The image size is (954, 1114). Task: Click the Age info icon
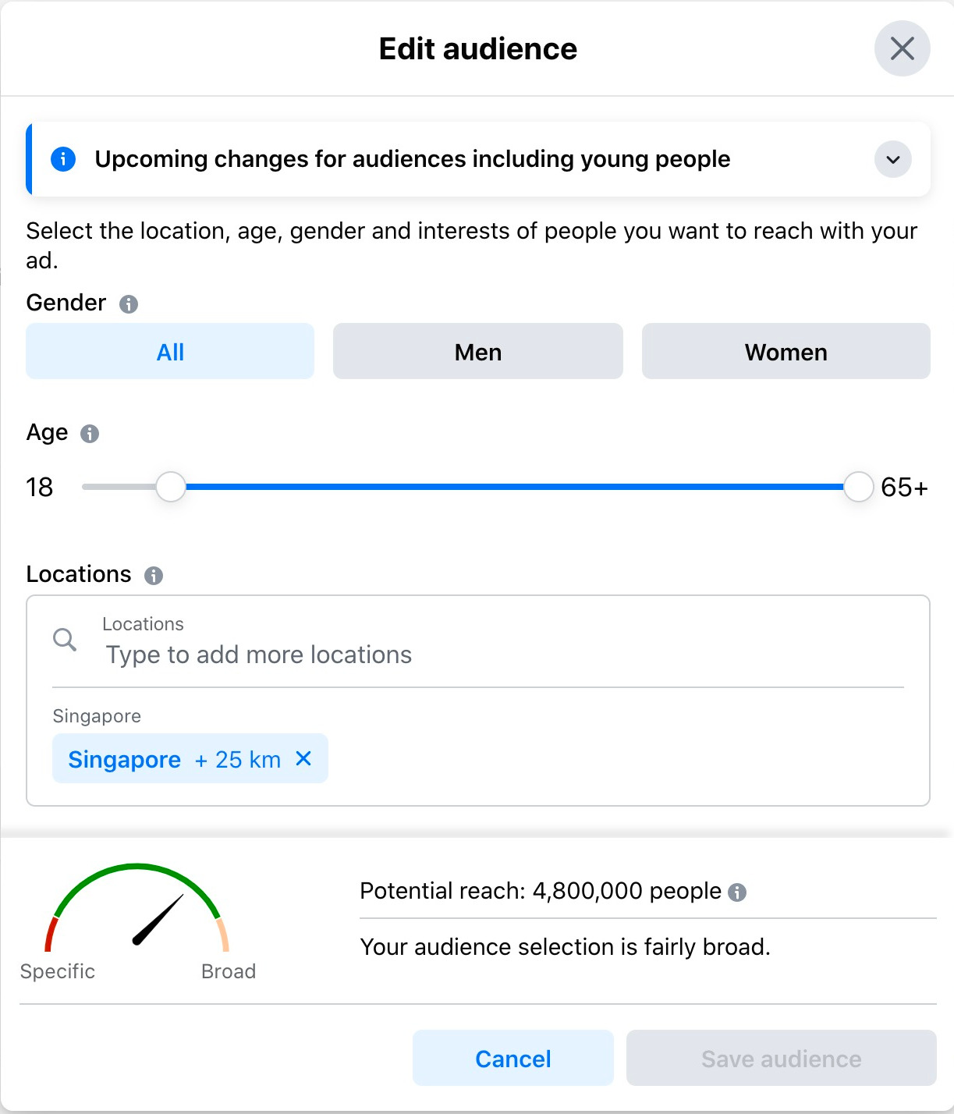pos(90,434)
